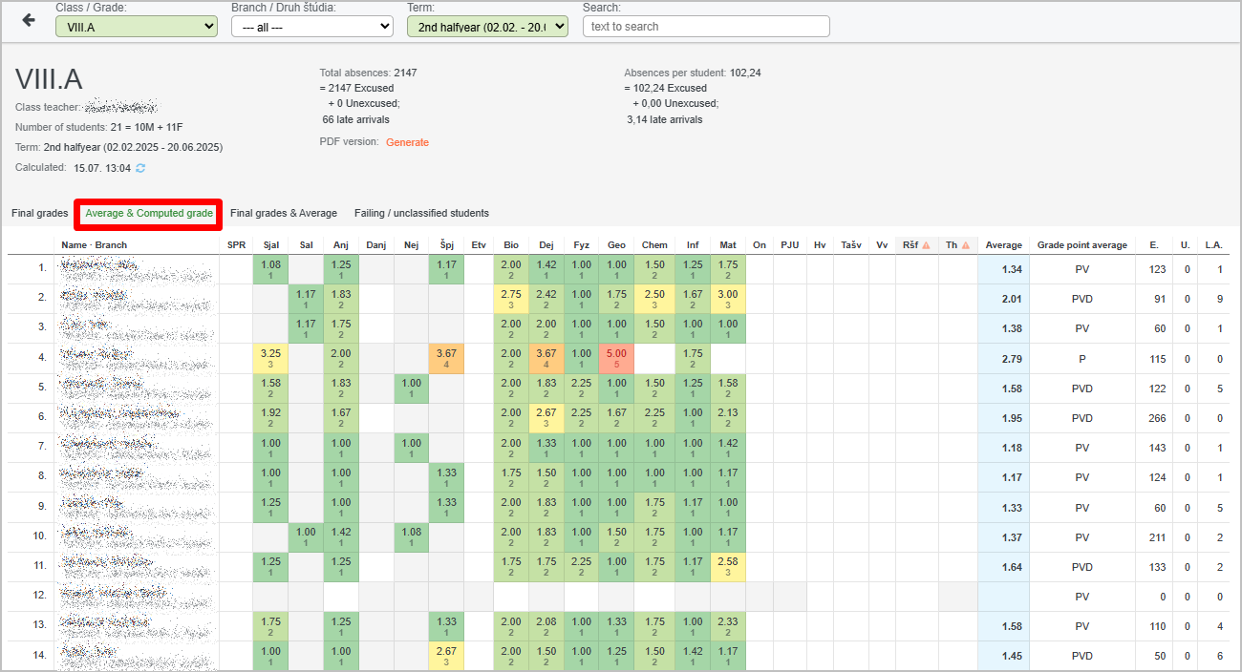
Task: Click the red 5.00 Geo grade cell
Action: (616, 358)
